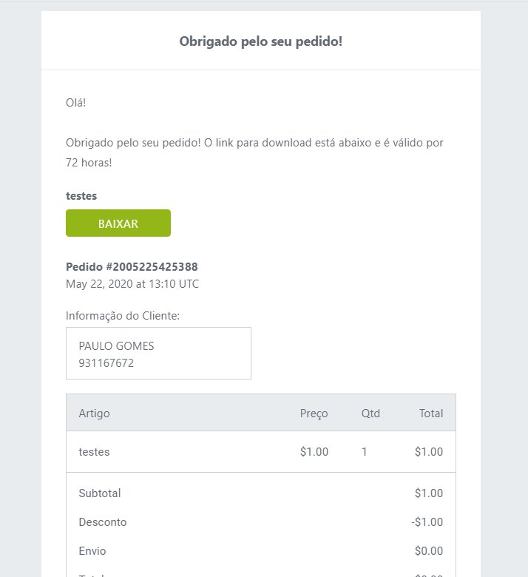Screen dimensions: 528x577
Task: Click the shipping amount $0.00
Action: coord(429,551)
